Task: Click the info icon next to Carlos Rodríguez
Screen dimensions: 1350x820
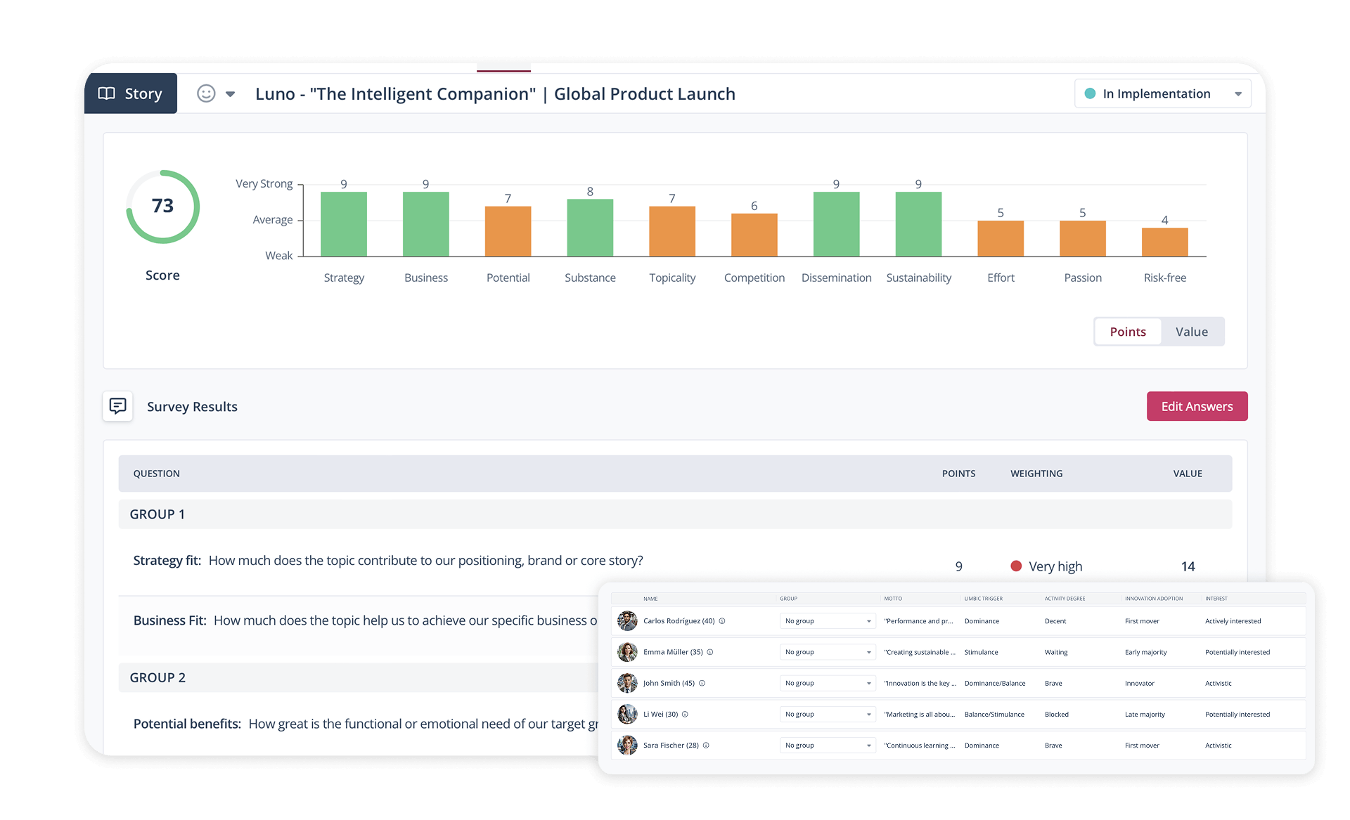Action: point(723,620)
